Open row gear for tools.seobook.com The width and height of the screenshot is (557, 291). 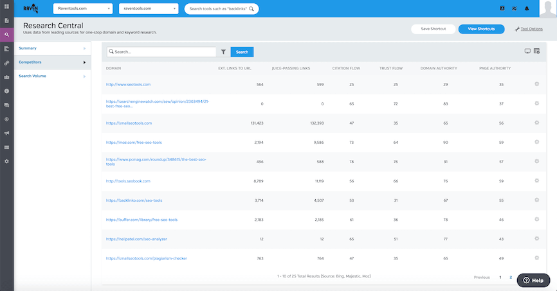tap(537, 181)
